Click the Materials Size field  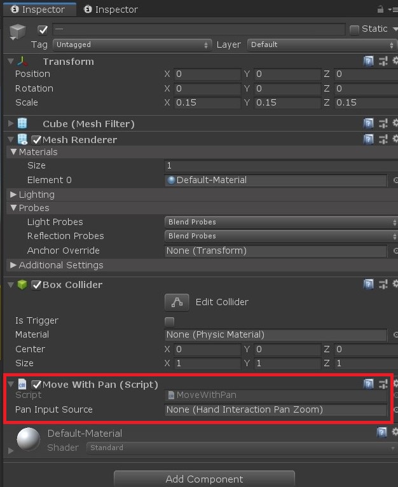pyautogui.click(x=281, y=165)
